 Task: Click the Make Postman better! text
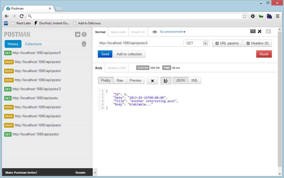point(21,173)
